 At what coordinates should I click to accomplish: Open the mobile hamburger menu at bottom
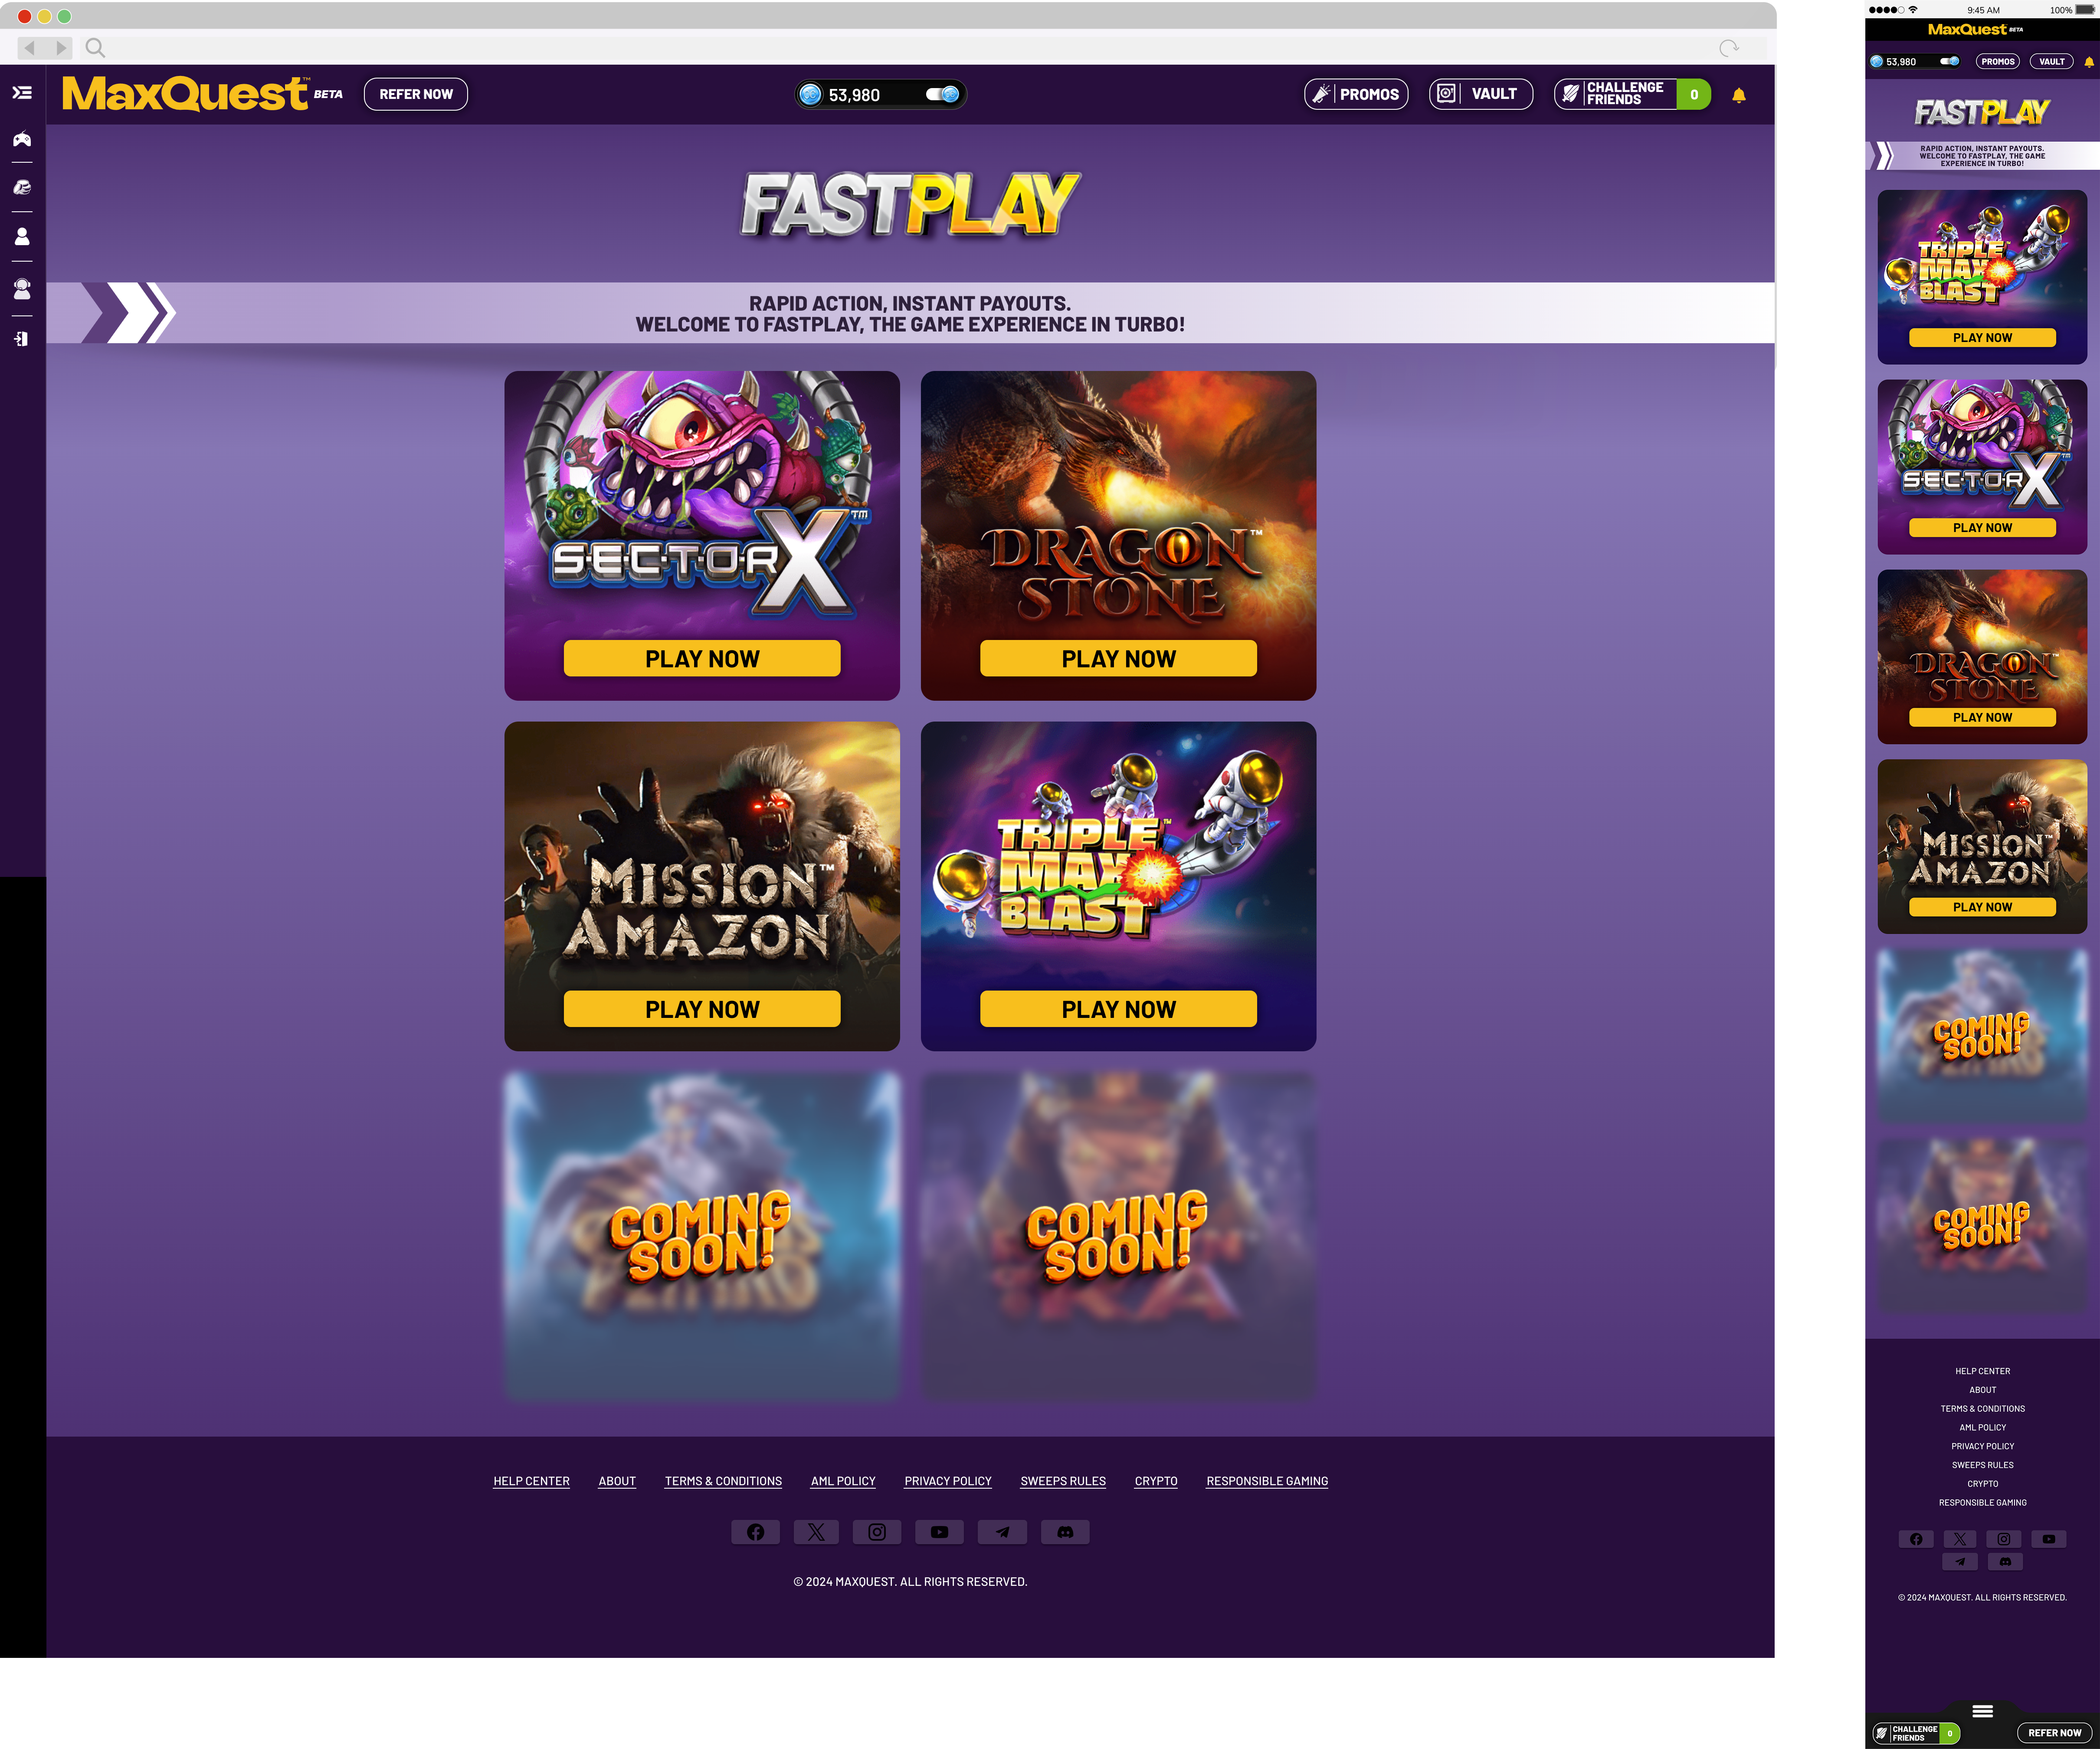[x=1982, y=1711]
